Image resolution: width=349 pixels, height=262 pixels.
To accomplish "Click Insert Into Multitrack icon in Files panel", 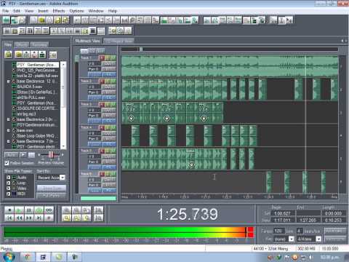I will pos(26,55).
